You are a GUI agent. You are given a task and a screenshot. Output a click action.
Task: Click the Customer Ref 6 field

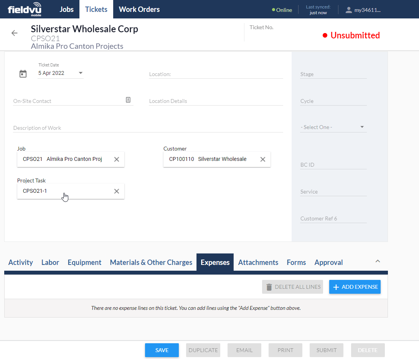(x=333, y=218)
